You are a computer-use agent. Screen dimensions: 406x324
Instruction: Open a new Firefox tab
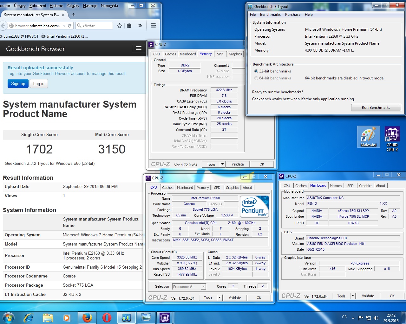[x=74, y=15]
